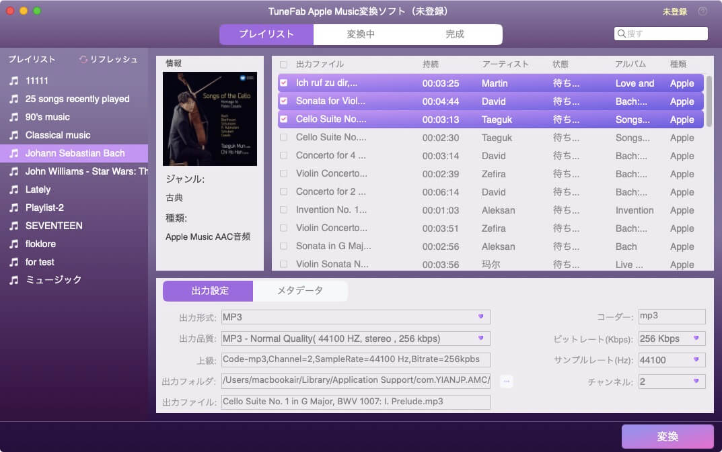
Task: Click the music note icon beside SEVENTEEN
Action: pyautogui.click(x=13, y=226)
